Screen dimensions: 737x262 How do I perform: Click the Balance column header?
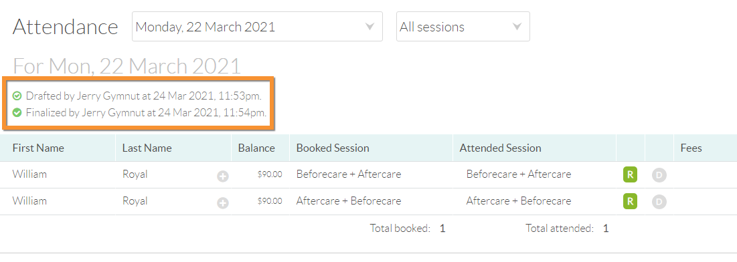(256, 148)
